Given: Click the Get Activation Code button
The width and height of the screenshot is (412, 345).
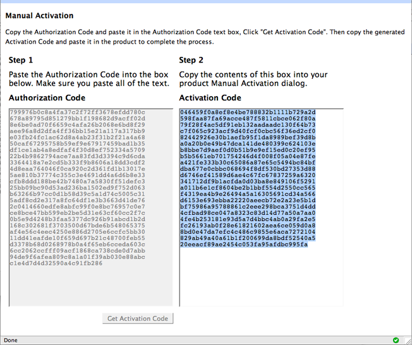Looking at the screenshot, I should tap(138, 318).
